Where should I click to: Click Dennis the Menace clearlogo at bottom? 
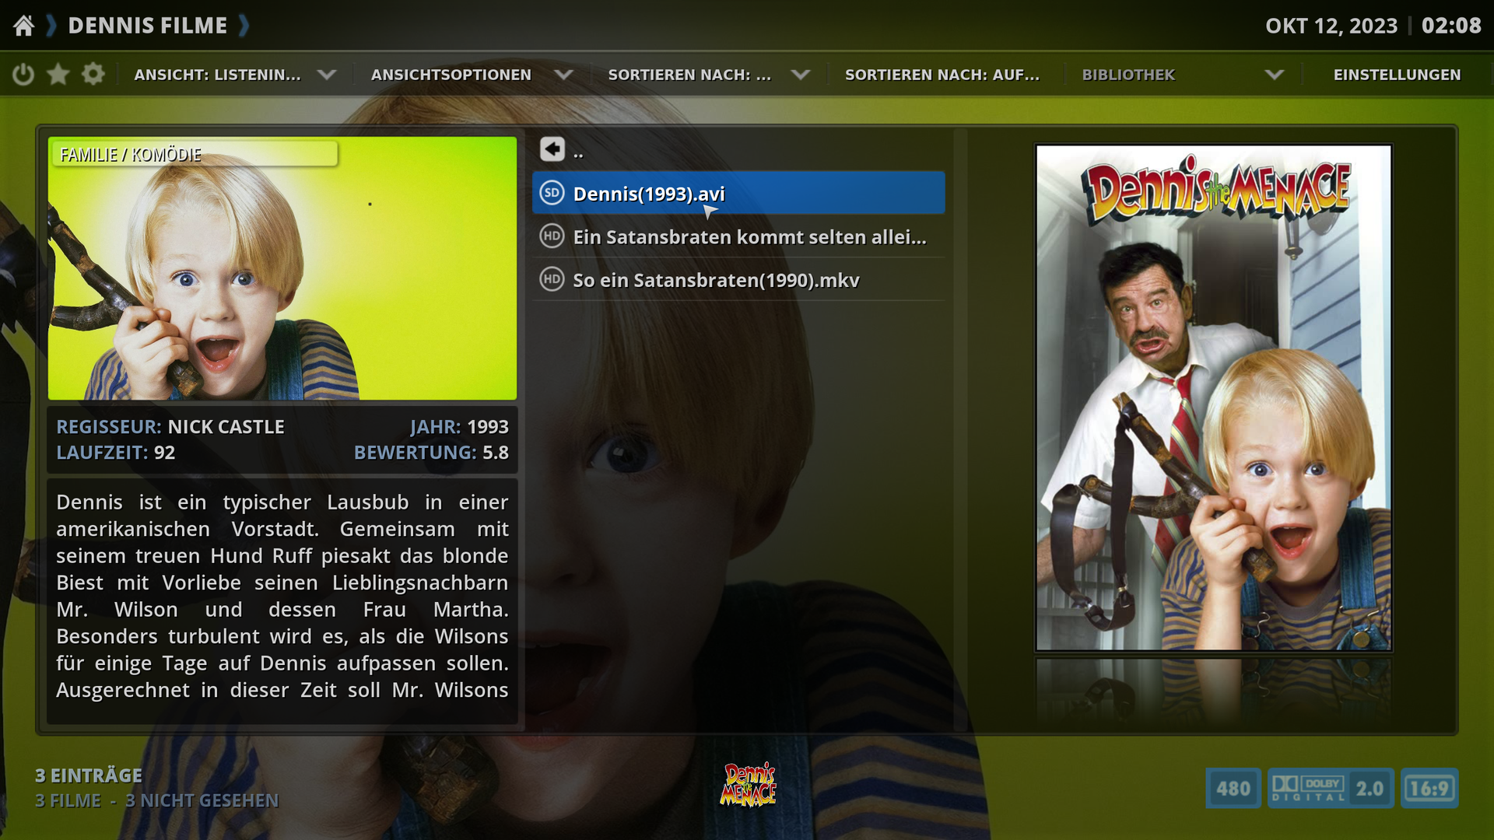(748, 784)
